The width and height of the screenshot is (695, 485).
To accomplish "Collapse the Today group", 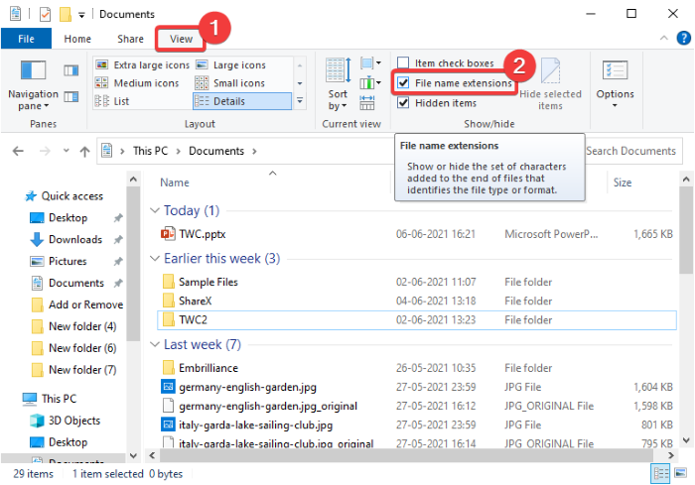I will (155, 210).
